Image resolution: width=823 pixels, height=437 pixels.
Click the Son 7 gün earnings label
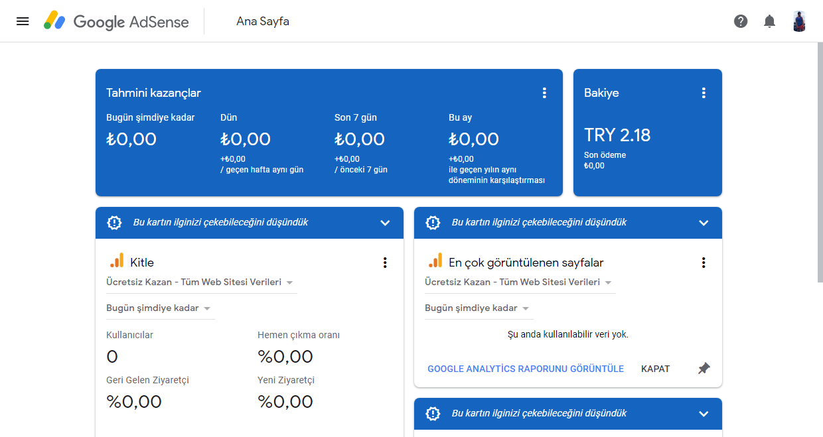(355, 117)
